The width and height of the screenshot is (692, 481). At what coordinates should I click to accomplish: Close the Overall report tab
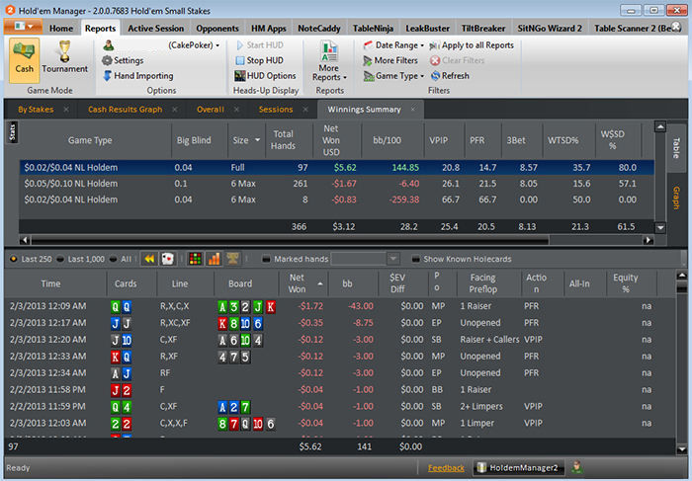coord(236,109)
